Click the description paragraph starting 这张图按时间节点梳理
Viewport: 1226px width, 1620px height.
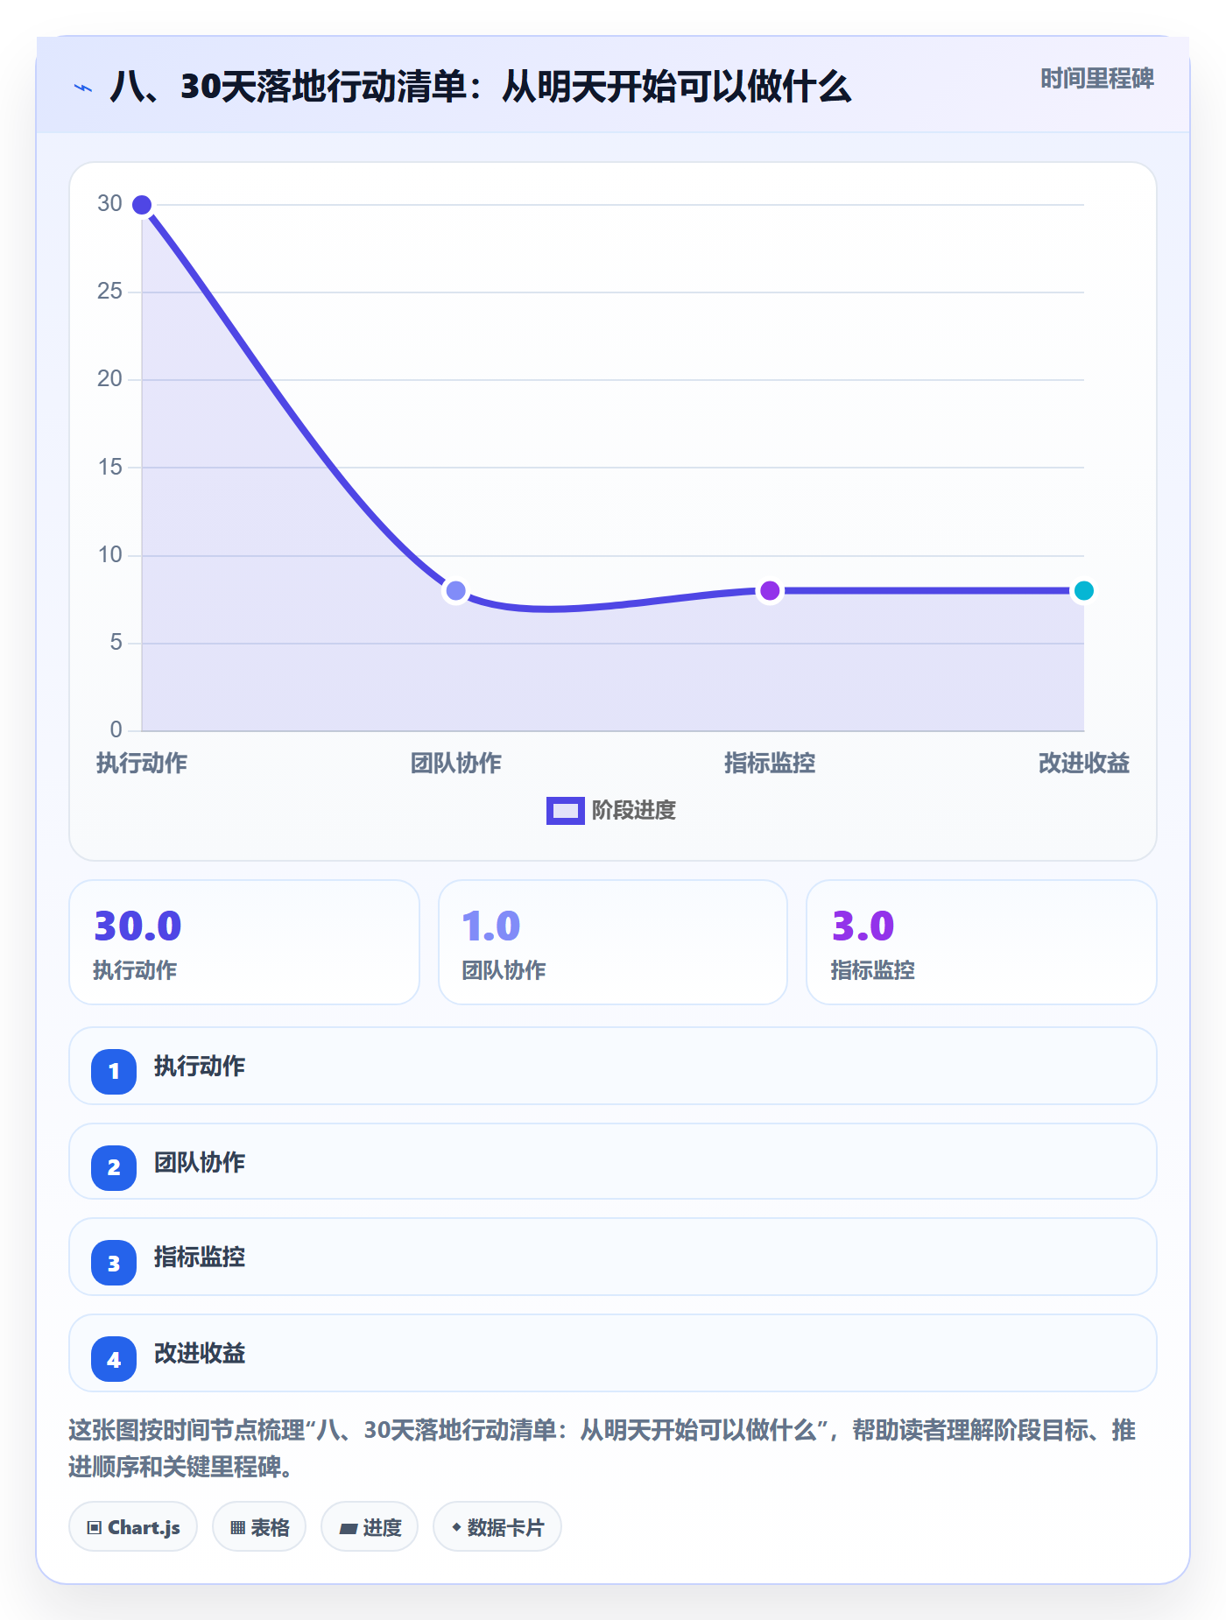(x=602, y=1448)
